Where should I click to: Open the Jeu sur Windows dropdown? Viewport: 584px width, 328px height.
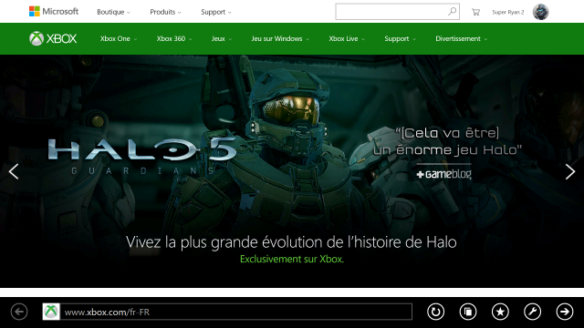[x=280, y=38]
